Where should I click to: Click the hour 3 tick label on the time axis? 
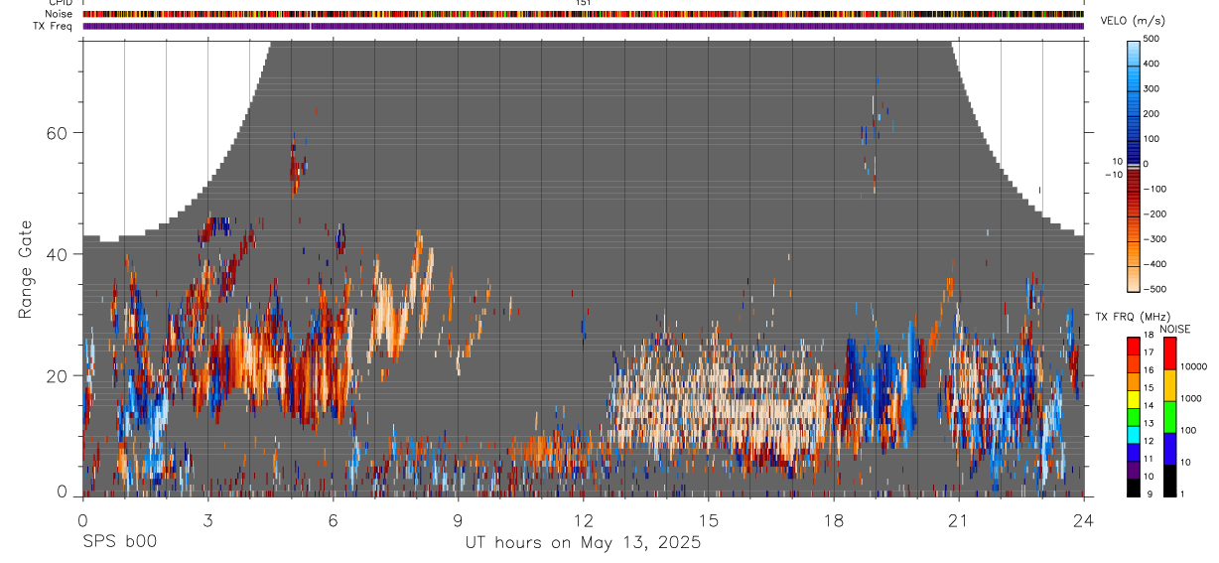(207, 519)
